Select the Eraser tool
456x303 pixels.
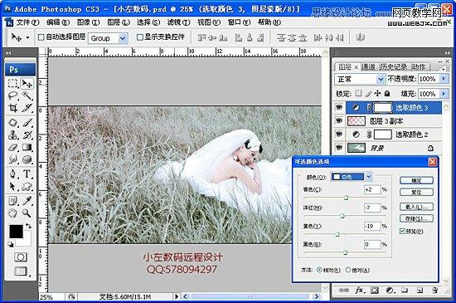tap(12, 147)
